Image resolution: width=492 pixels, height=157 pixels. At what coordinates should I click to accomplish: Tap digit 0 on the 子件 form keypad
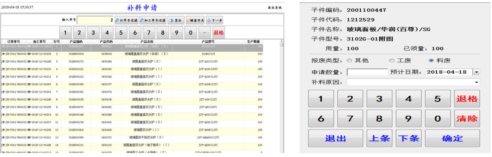(438, 119)
